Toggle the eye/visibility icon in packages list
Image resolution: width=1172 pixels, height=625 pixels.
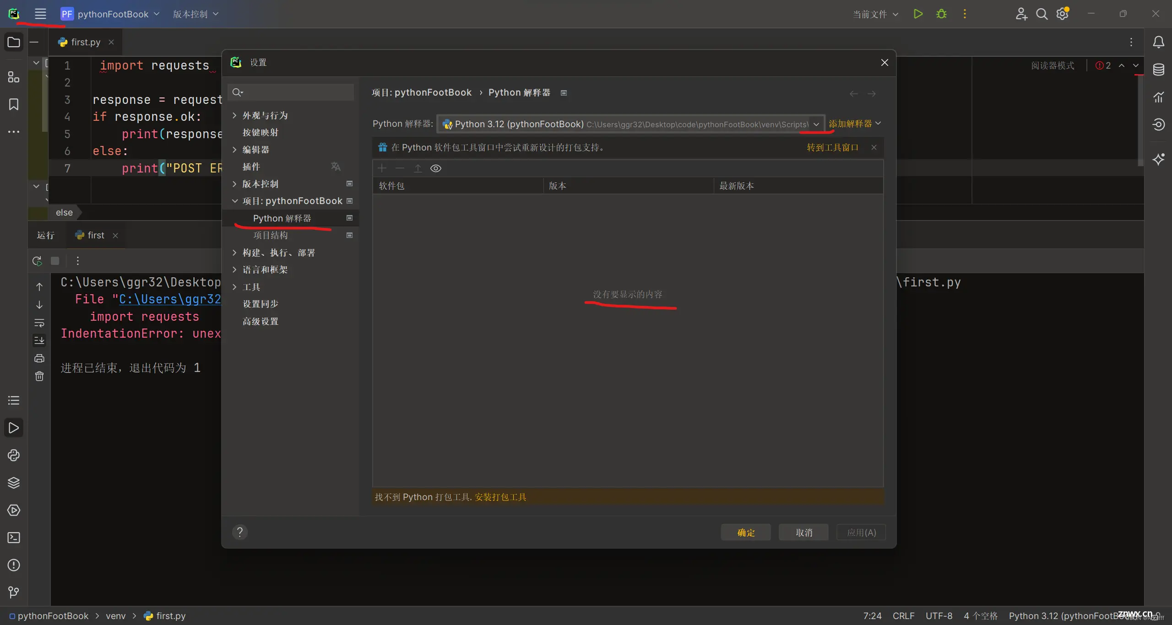(436, 168)
